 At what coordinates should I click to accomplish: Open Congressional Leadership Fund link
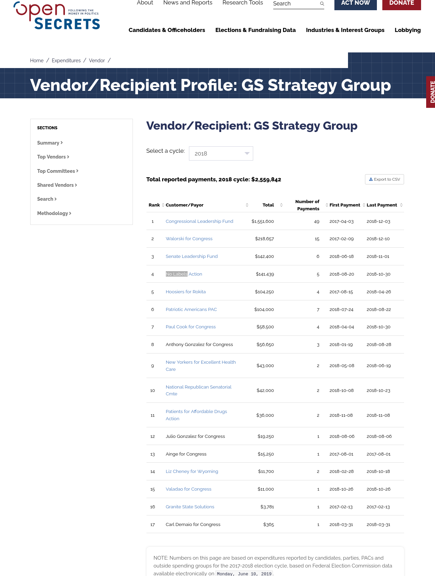pos(199,221)
